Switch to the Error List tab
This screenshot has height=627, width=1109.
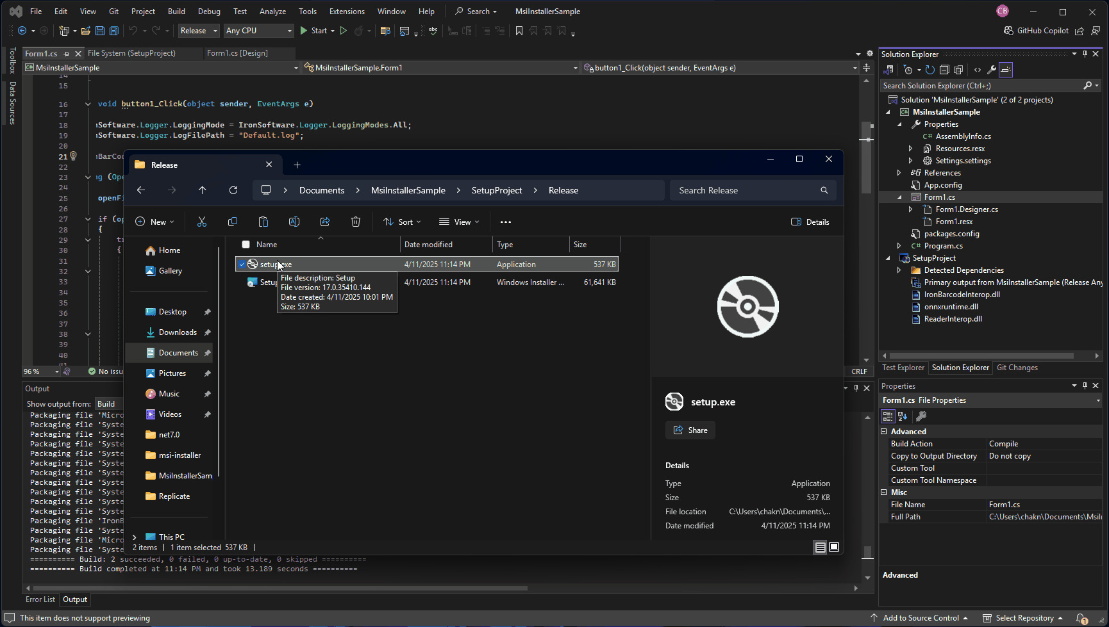pyautogui.click(x=40, y=599)
